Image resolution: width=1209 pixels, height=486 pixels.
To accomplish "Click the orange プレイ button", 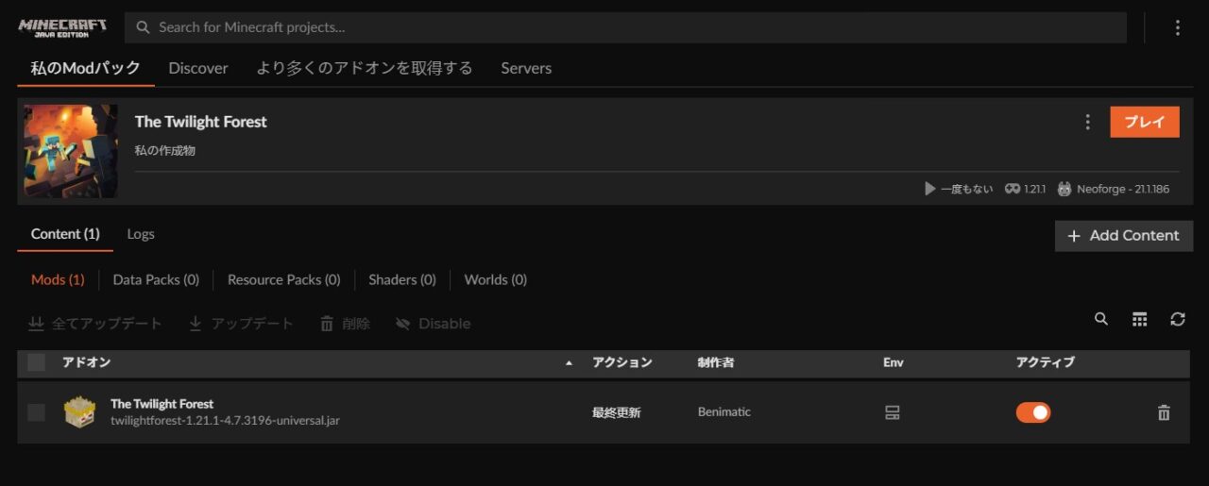I will click(x=1145, y=122).
